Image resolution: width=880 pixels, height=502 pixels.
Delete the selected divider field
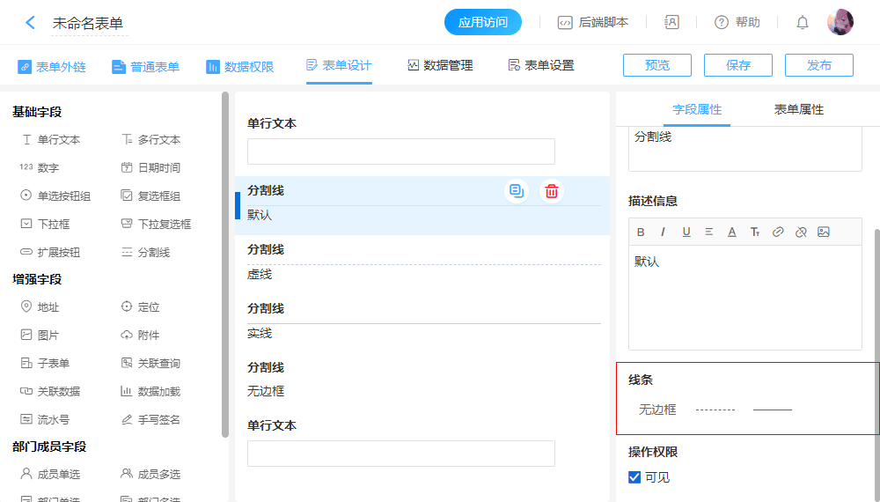pyautogui.click(x=552, y=191)
